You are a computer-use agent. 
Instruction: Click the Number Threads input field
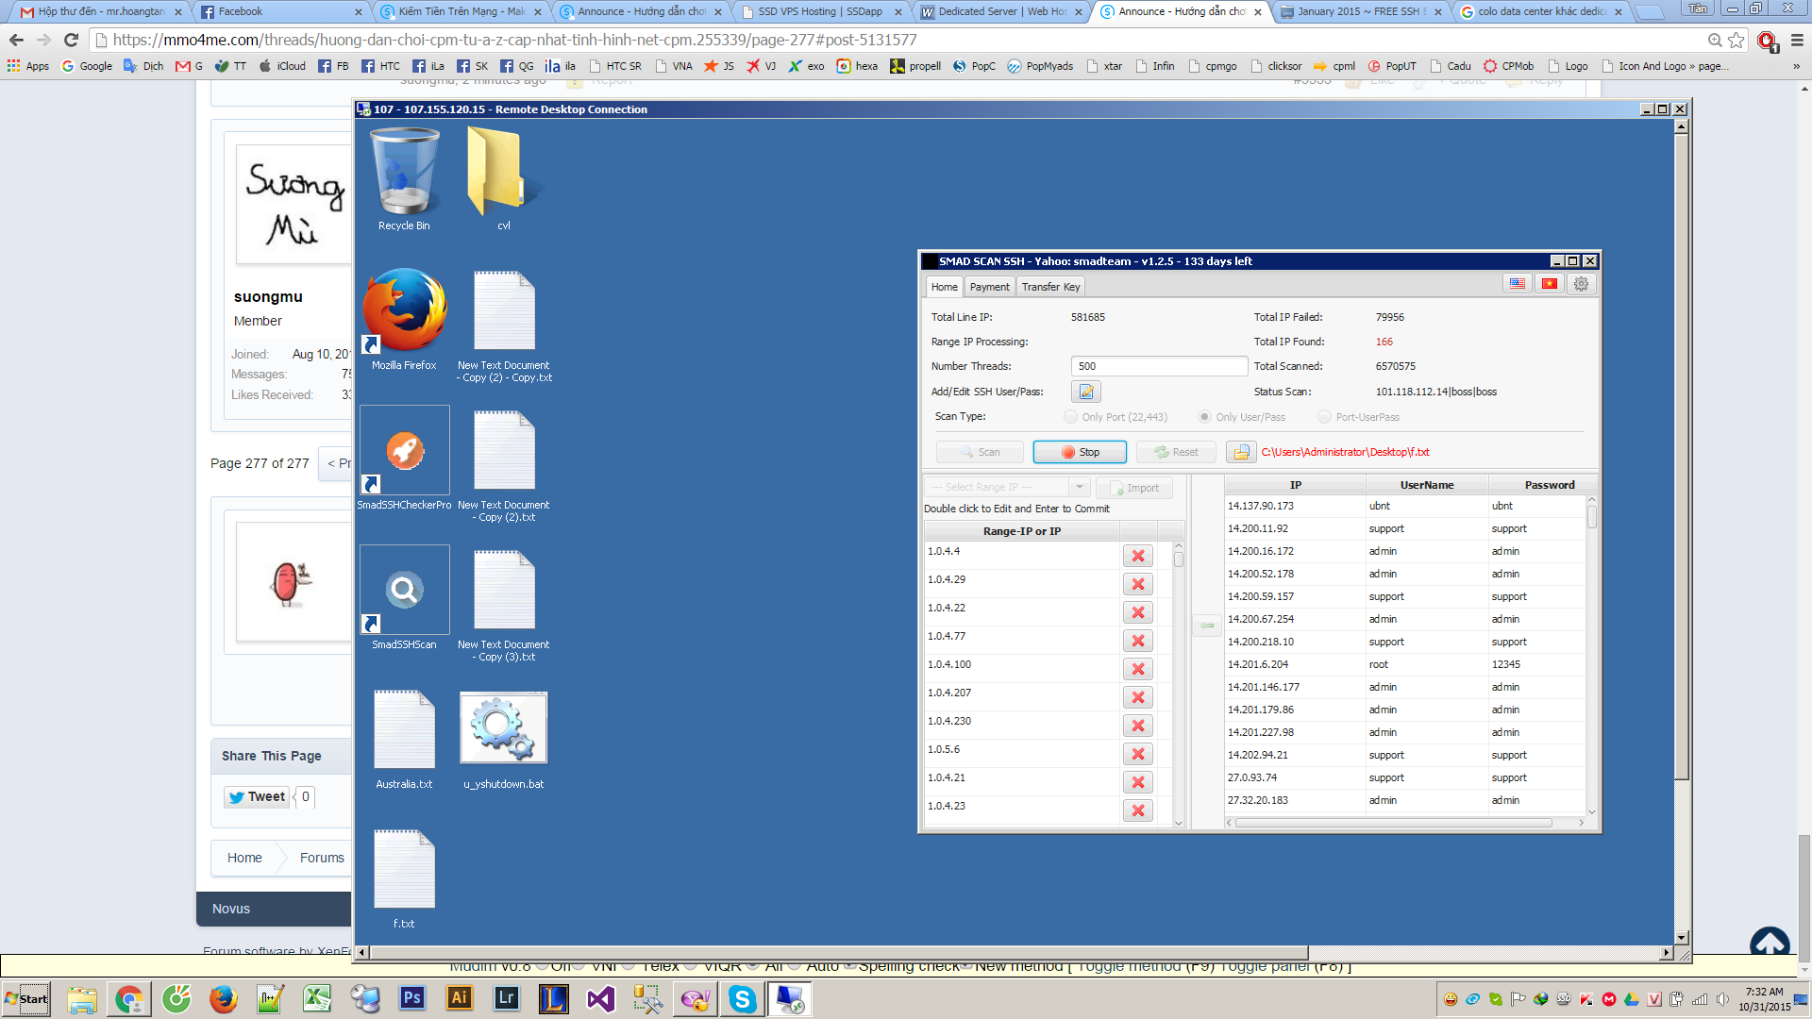(1158, 366)
